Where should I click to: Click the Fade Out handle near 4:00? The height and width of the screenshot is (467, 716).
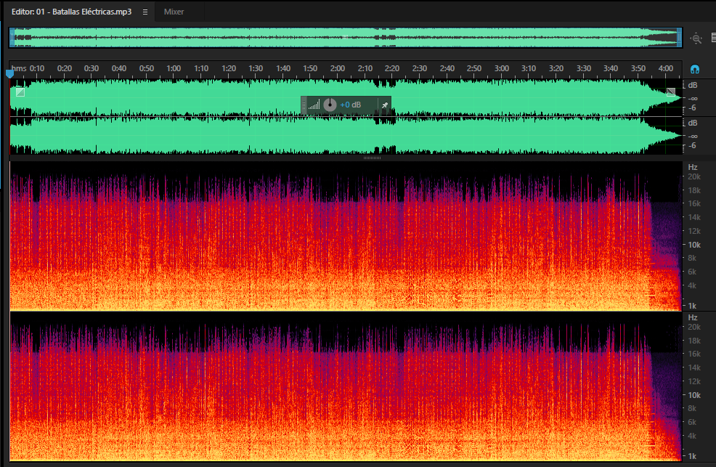pos(671,92)
